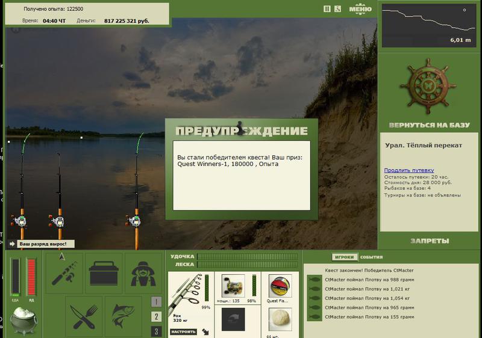Click the Урал. Тёплый перекат location title
The height and width of the screenshot is (338, 482).
(424, 146)
